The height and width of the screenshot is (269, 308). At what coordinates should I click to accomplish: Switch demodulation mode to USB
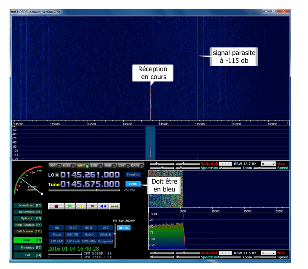[x=108, y=165]
